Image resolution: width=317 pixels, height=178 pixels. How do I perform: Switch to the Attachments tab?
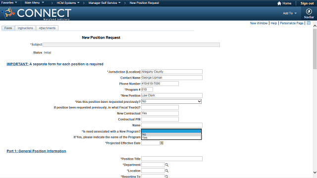(47, 28)
